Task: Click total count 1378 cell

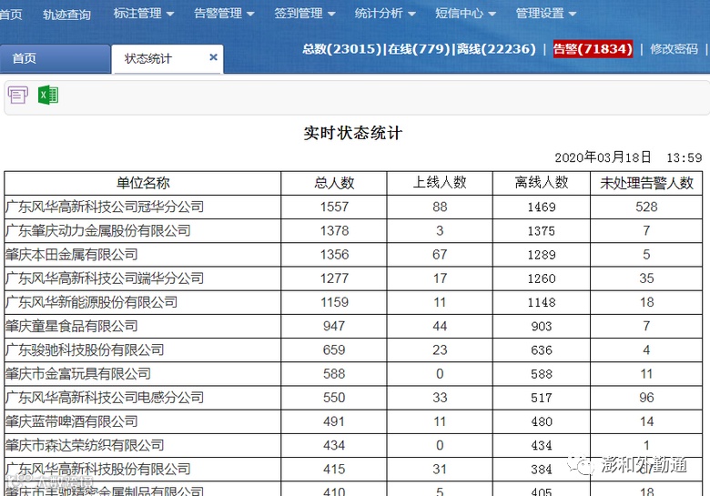Action: pos(334,231)
